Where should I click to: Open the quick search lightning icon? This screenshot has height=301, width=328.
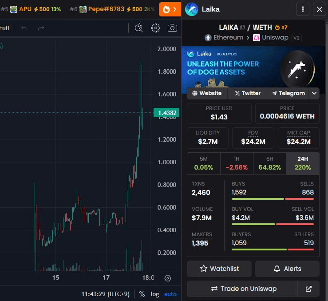tap(138, 28)
